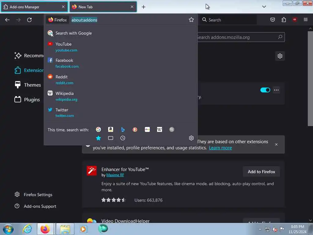Open the Recommendations sidebar category
313x235 pixels.
[x=29, y=56]
